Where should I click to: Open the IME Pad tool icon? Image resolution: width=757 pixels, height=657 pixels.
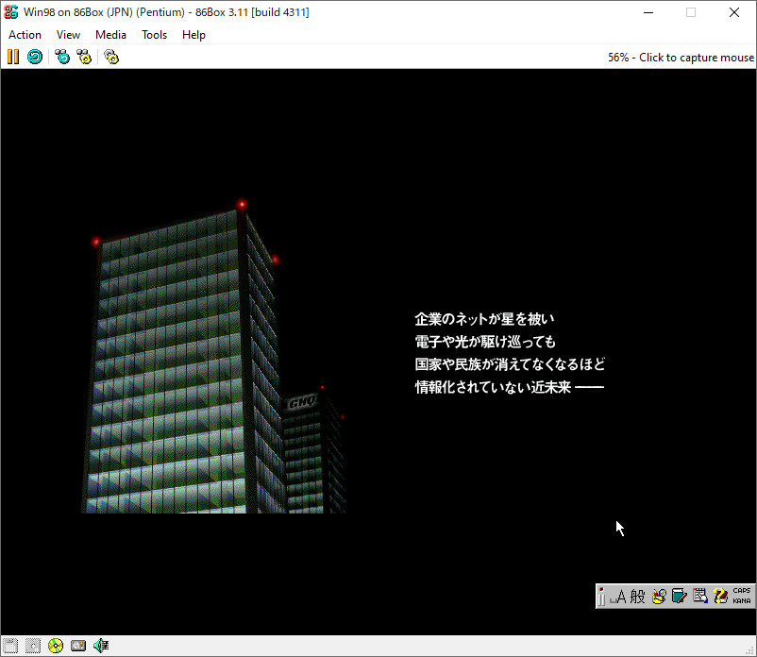click(659, 597)
